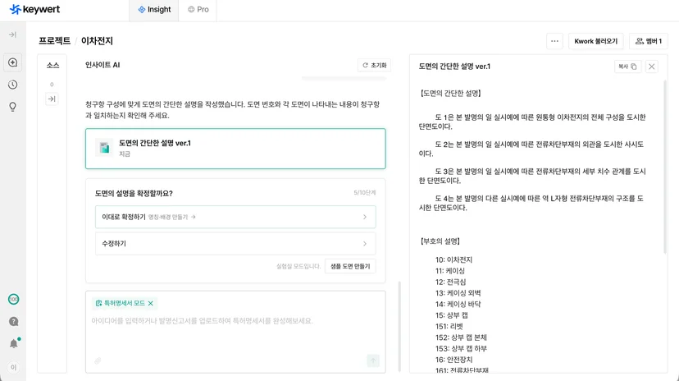Screen dimensions: 679x381
Task: Click the 11: 케이싱 line
Action: [x=450, y=271]
